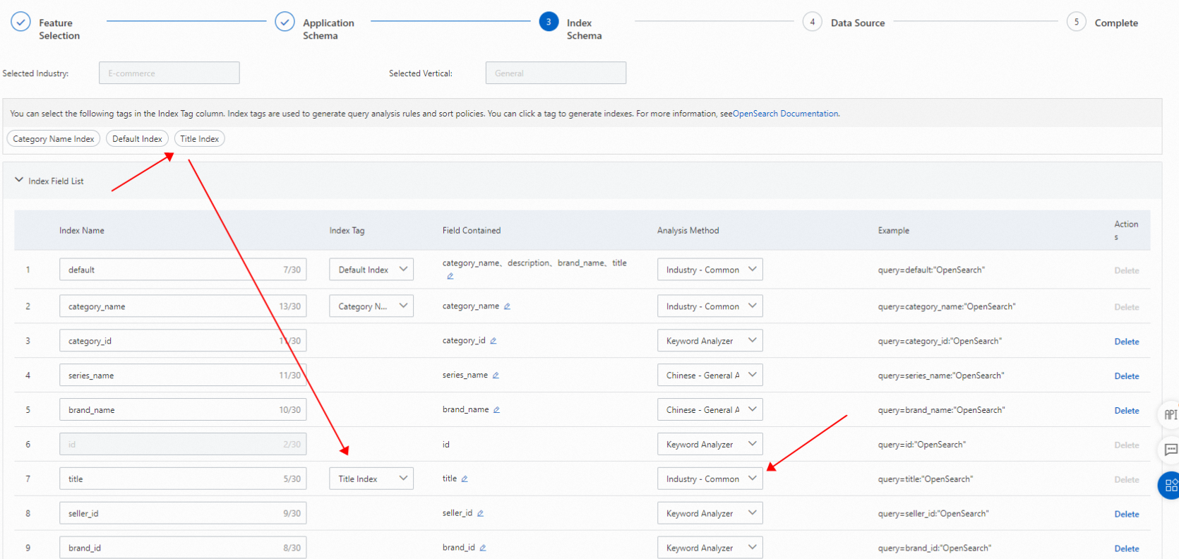Click the edit pencil beside brand_name field
The image size is (1179, 559).
tap(496, 410)
